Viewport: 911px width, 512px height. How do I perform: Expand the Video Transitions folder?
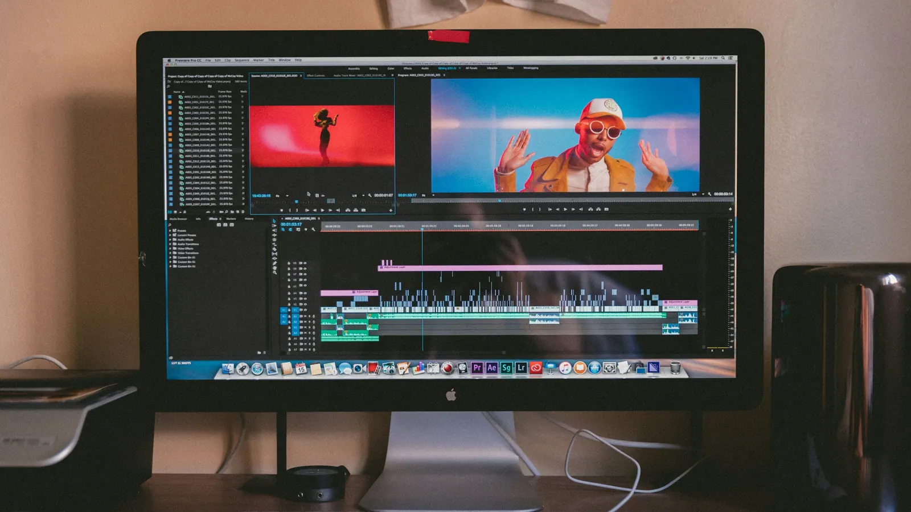tap(170, 253)
